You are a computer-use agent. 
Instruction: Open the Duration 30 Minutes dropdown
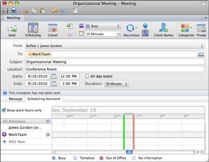pyautogui.click(x=117, y=84)
